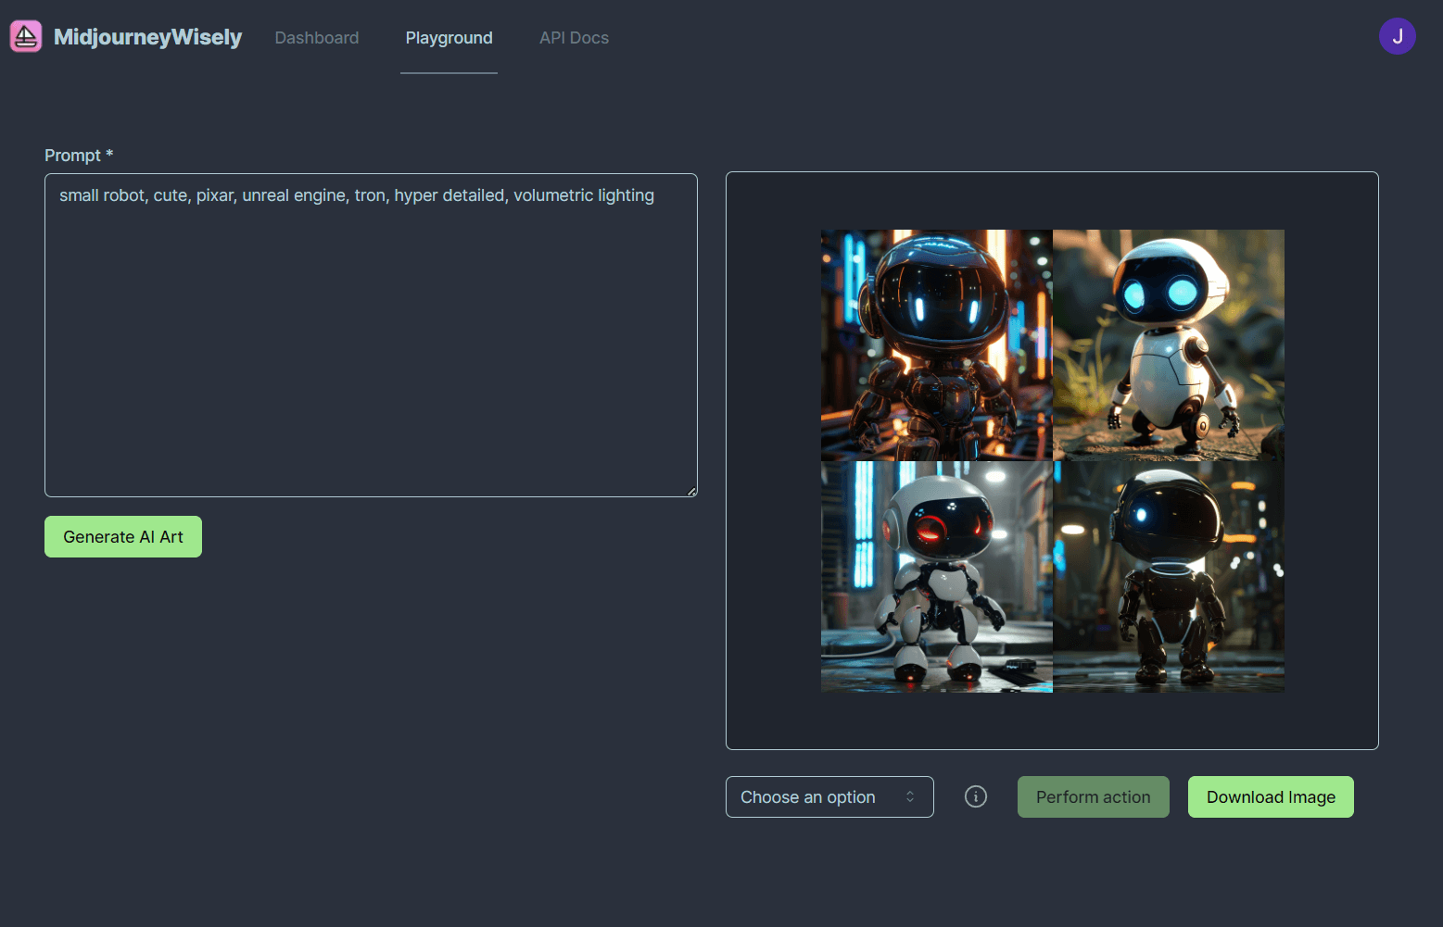
Task: Click Download Image
Action: point(1271,796)
